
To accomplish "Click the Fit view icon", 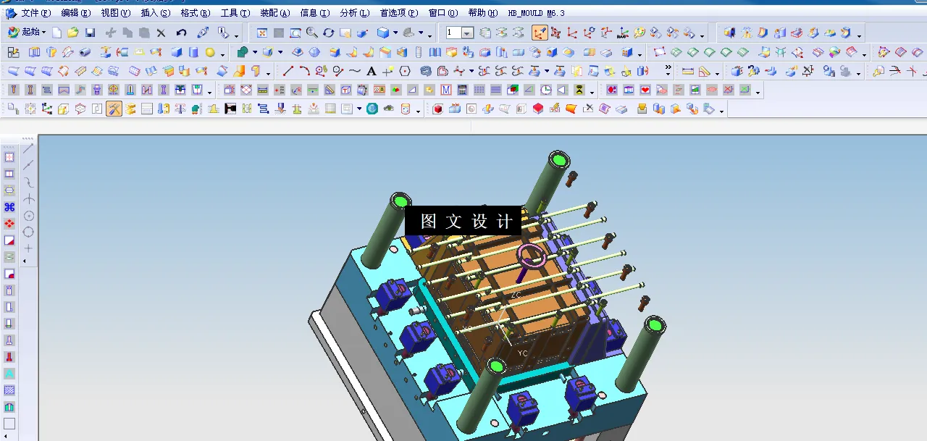I will tap(261, 33).
